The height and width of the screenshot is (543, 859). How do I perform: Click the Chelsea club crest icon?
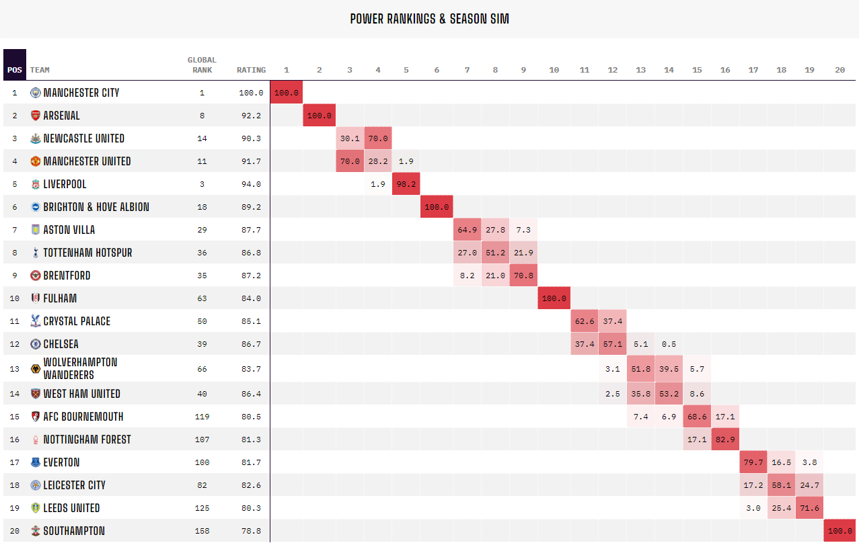36,344
